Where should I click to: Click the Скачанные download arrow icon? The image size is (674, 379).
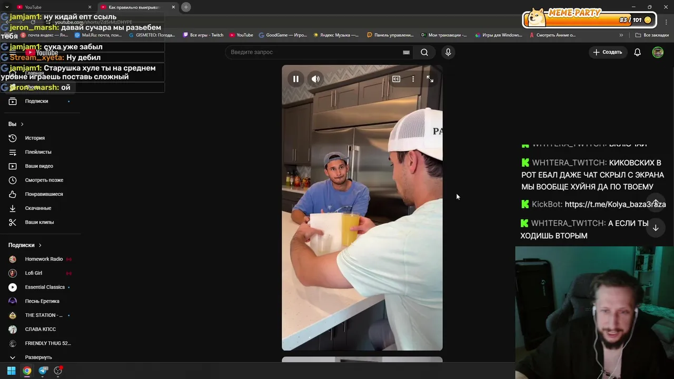point(13,208)
